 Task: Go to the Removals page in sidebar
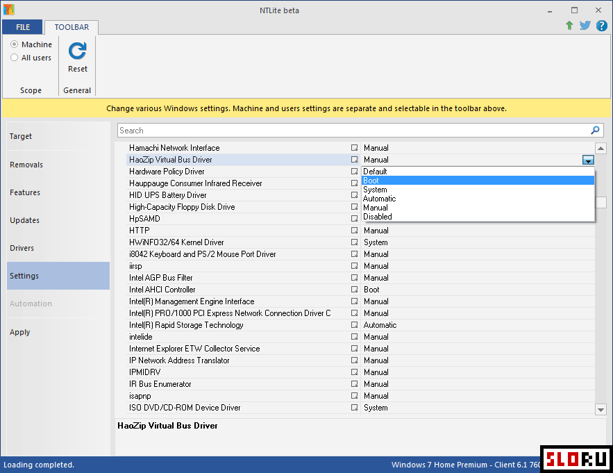26,165
